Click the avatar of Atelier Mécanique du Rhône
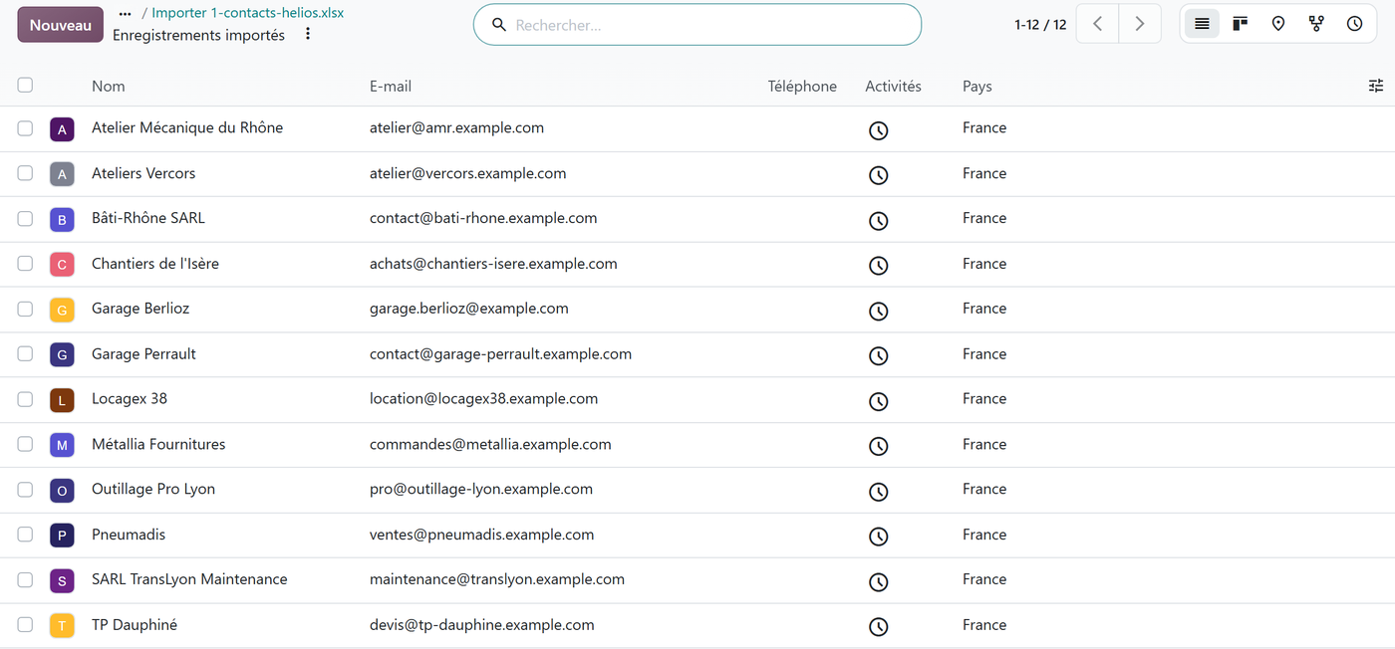 point(62,129)
